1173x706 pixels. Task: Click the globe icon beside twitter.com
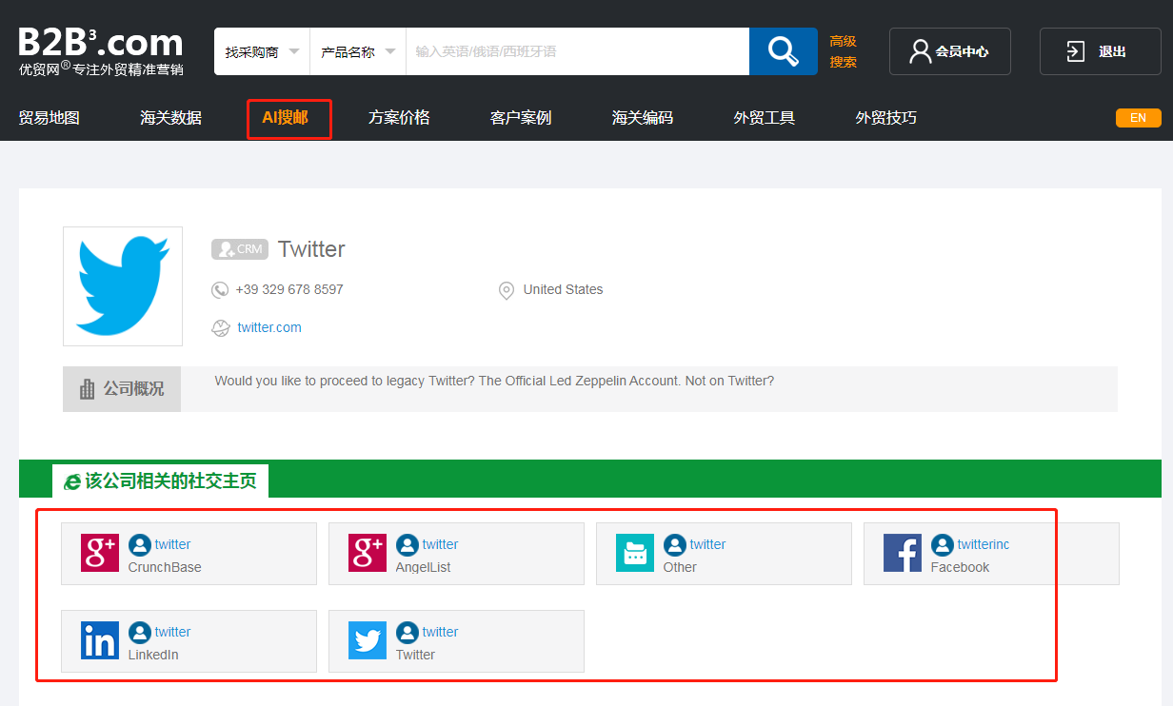pyautogui.click(x=221, y=328)
